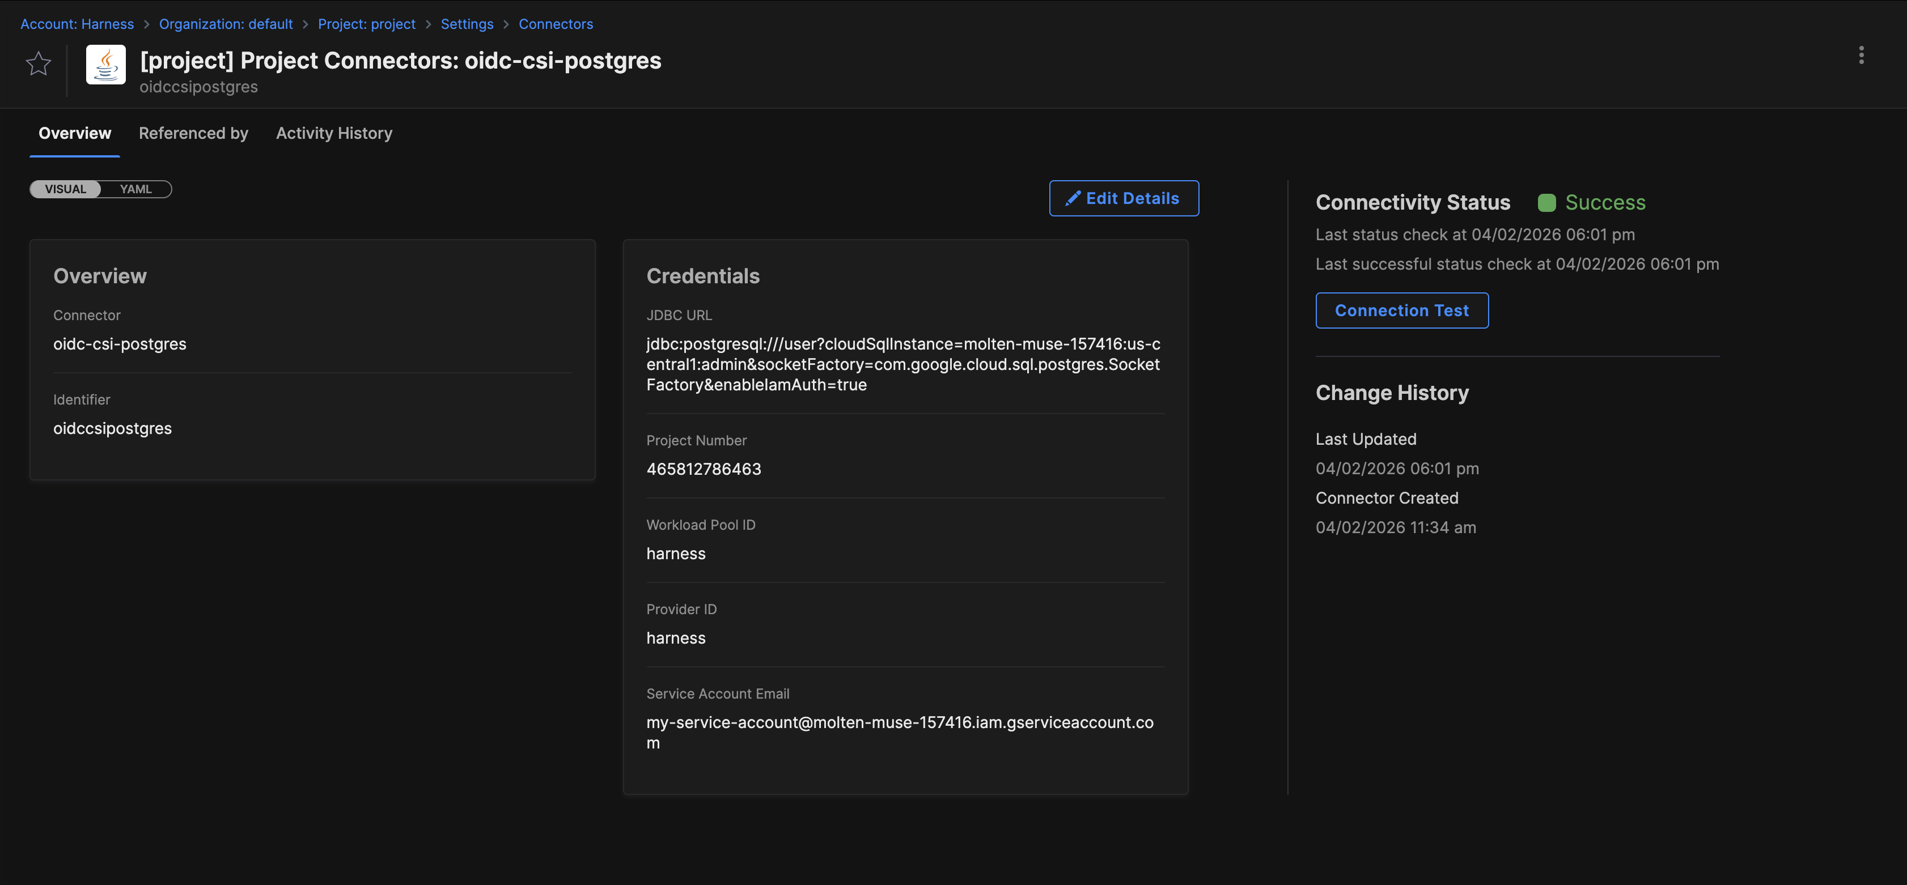Switch to VISUAL view mode
1907x885 pixels.
point(65,189)
